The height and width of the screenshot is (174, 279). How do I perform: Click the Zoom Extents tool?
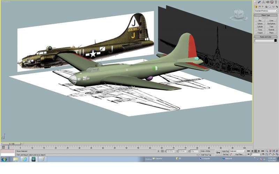click(x=273, y=151)
